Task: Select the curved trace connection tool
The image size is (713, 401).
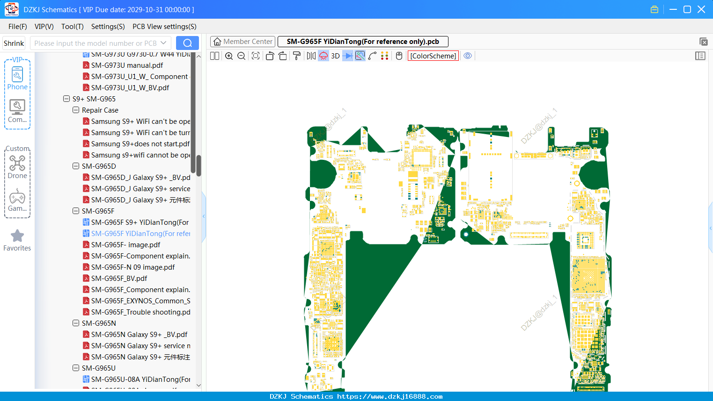Action: click(373, 56)
